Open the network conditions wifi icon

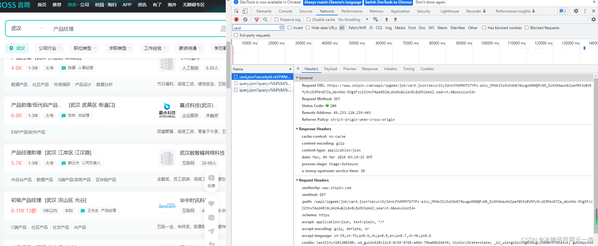(x=375, y=19)
